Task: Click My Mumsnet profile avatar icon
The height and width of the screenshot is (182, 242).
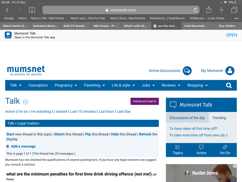Action: [x=230, y=71]
